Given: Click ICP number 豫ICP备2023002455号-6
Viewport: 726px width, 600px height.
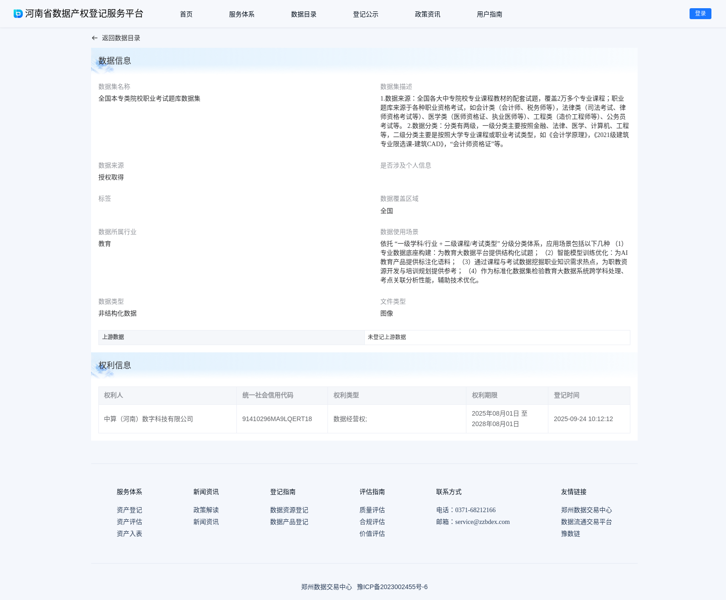Looking at the screenshot, I should 392,587.
